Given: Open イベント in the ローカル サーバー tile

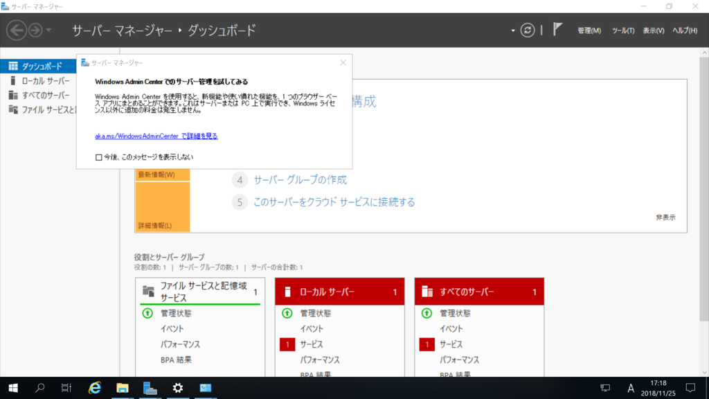Looking at the screenshot, I should coord(312,329).
